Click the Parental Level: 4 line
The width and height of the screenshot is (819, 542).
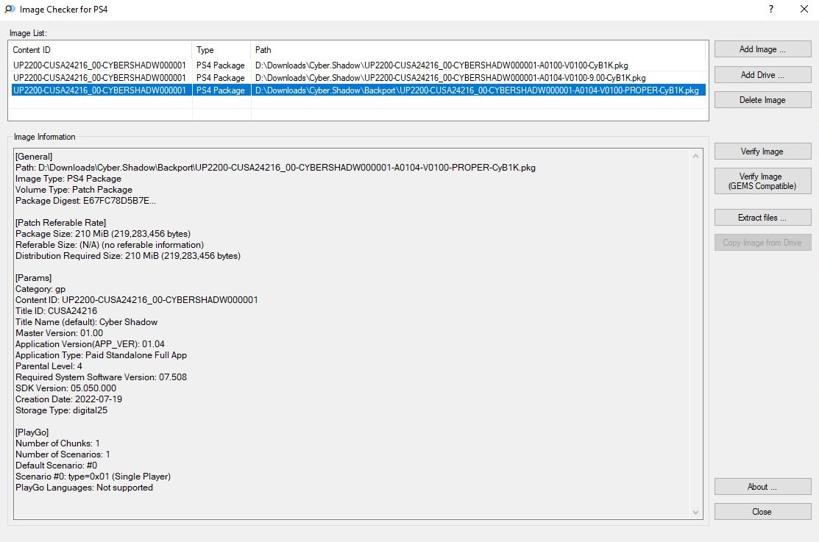(x=49, y=366)
